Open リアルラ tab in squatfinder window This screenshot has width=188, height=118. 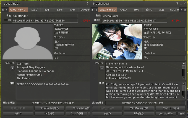tap(85, 10)
